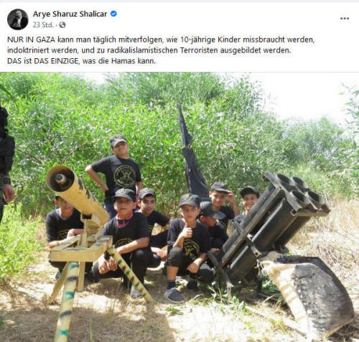
Task: Open Arye Sharuz Shalicar's profile picture
Action: pos(18,19)
